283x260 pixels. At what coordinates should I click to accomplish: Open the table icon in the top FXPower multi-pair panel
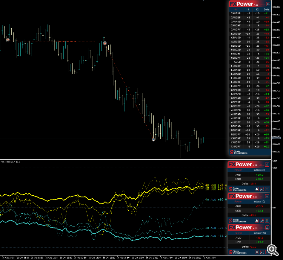coord(268,4)
